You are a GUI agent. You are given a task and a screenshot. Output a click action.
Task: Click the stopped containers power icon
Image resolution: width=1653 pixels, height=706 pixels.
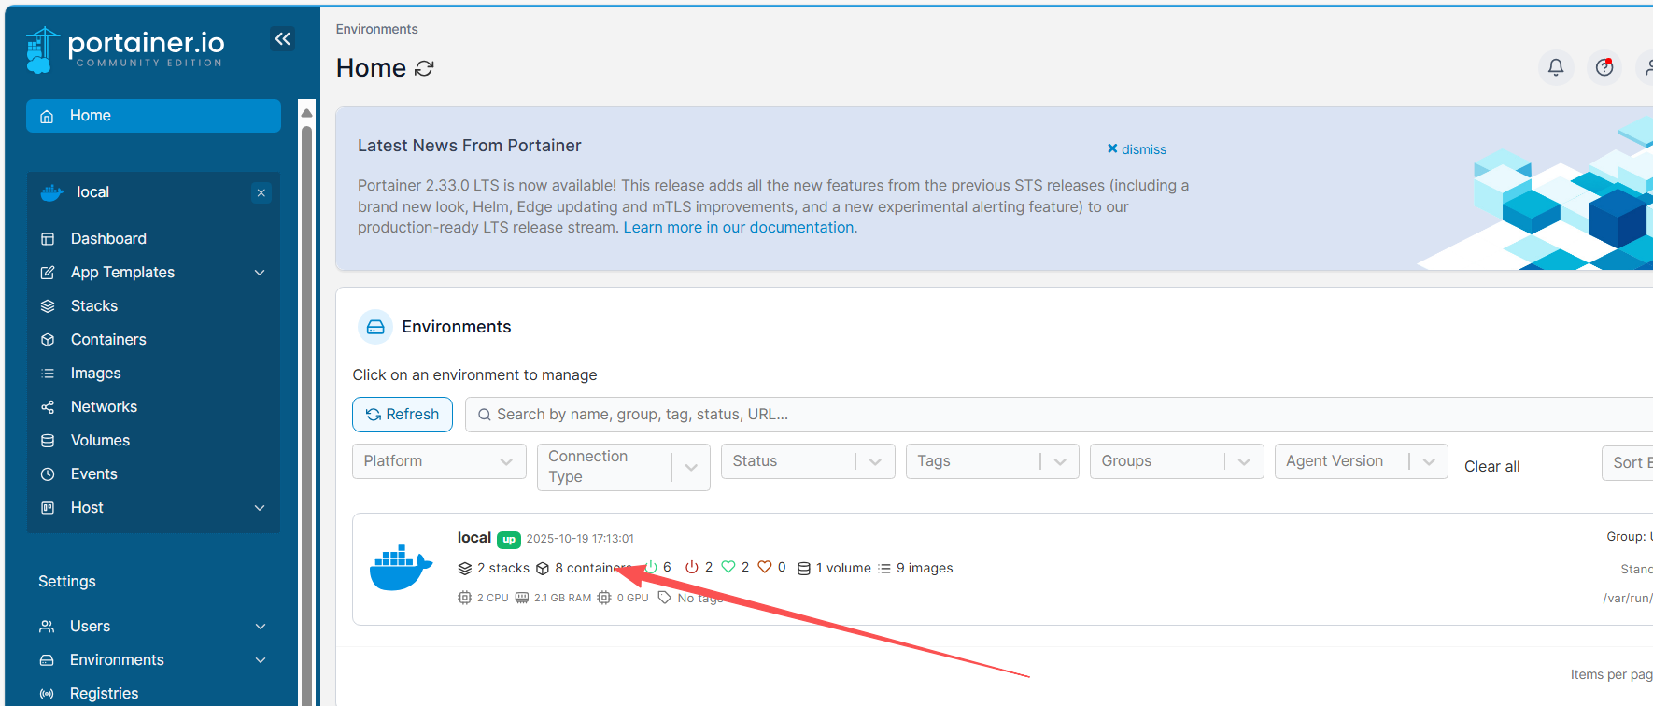[x=692, y=567]
